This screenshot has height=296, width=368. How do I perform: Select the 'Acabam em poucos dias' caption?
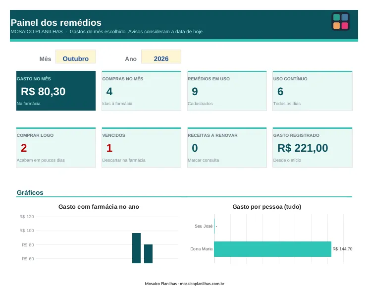(41, 160)
